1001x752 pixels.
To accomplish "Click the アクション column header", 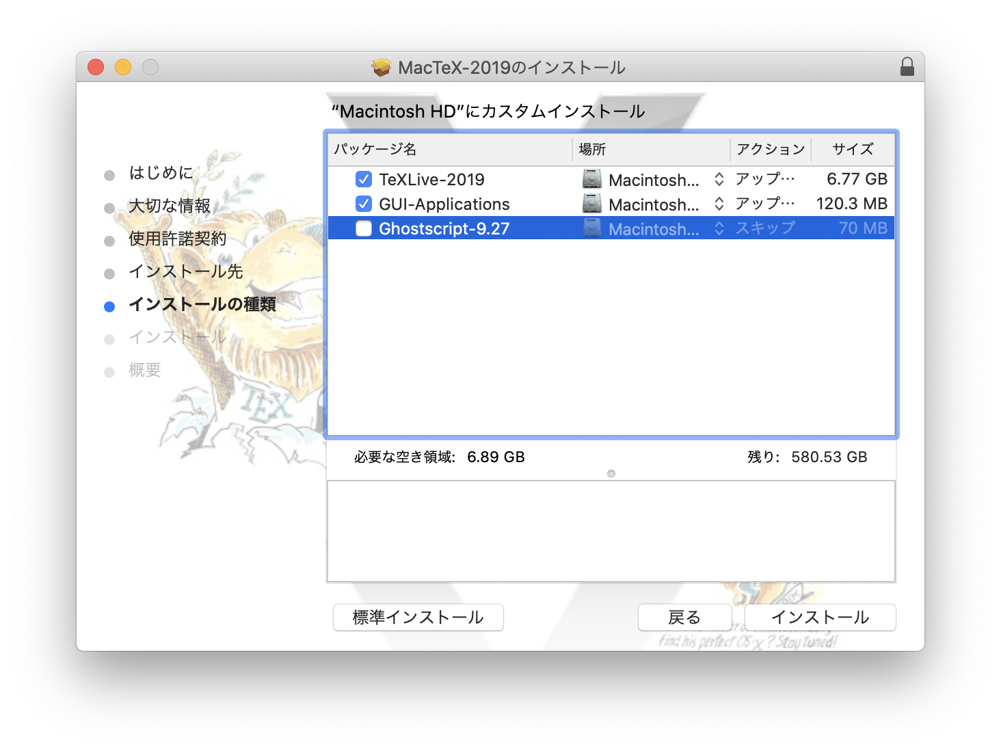I will pyautogui.click(x=771, y=149).
